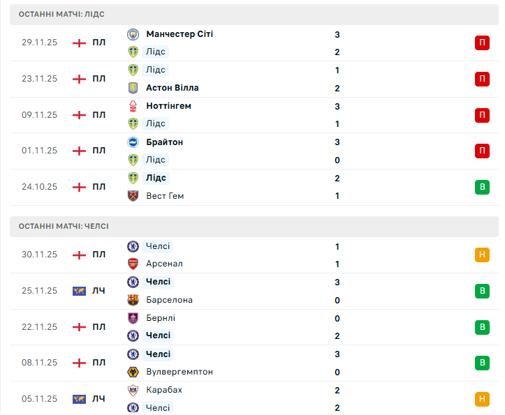Viewport: 505px width, 415px height.
Task: Click the Arsenal club crest
Action: click(133, 264)
